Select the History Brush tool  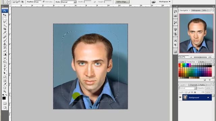[x=5, y=48]
